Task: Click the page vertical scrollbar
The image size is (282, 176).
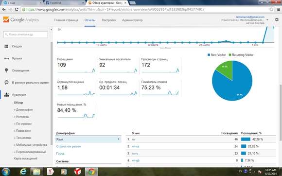Action: [281, 112]
